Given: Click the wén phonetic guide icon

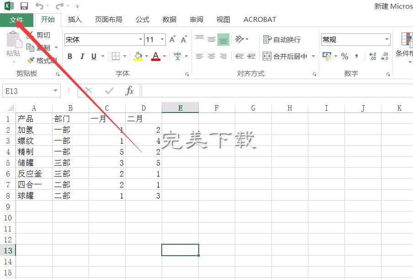Looking at the screenshot, I should (x=178, y=56).
